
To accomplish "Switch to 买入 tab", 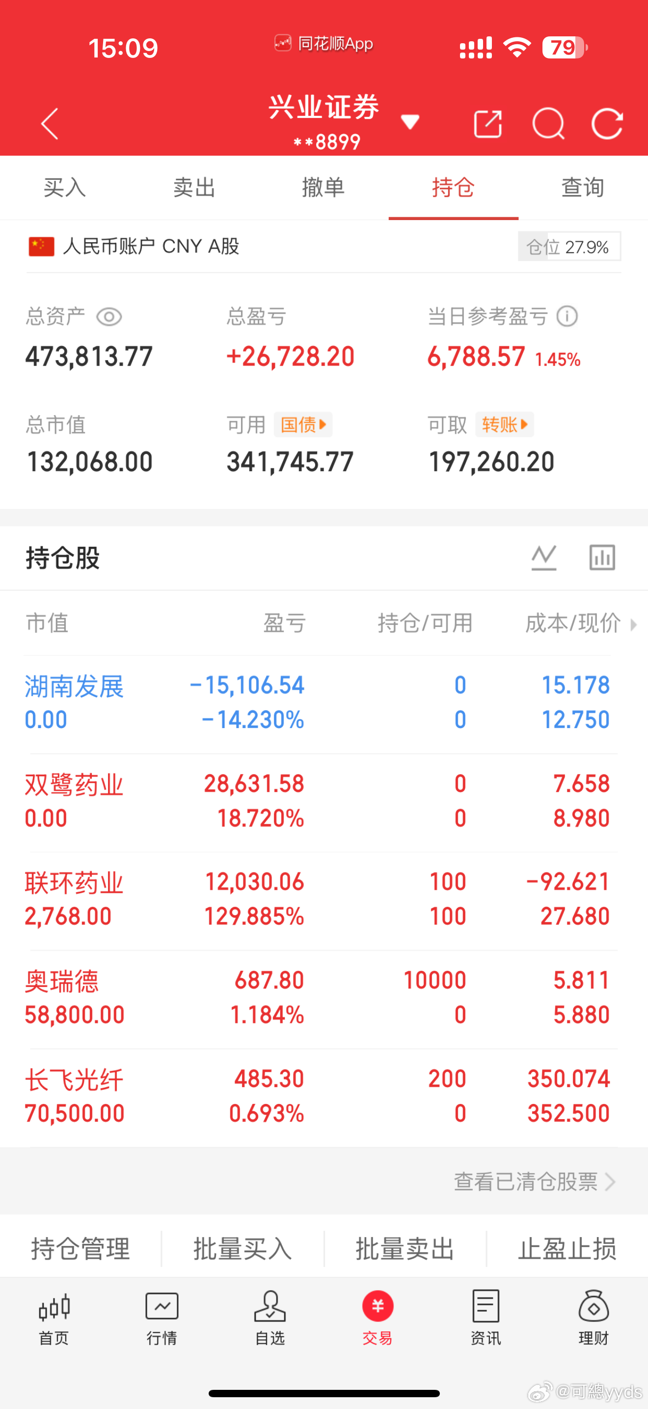I will [64, 188].
